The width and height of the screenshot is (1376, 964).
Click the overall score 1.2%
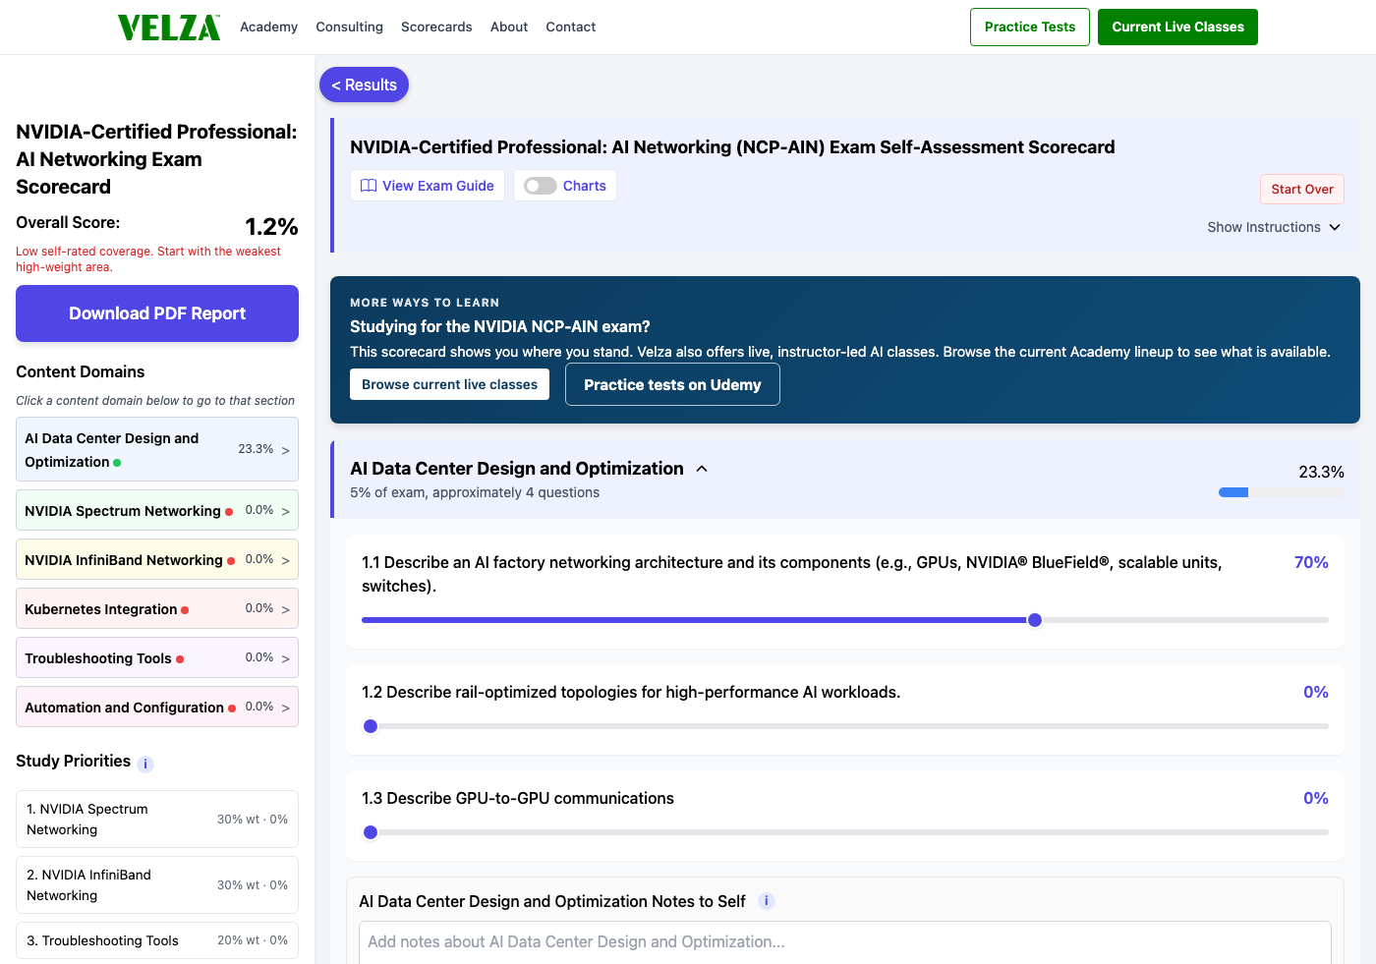pyautogui.click(x=271, y=227)
